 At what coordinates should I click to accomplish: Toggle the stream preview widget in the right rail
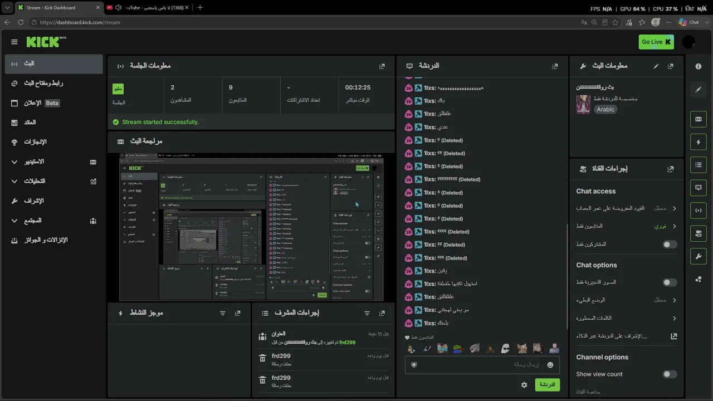699,119
